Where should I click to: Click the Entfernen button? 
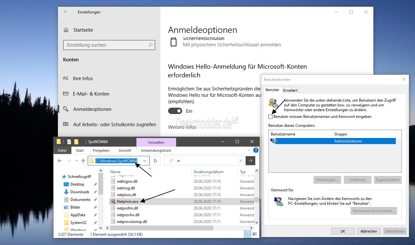357,180
